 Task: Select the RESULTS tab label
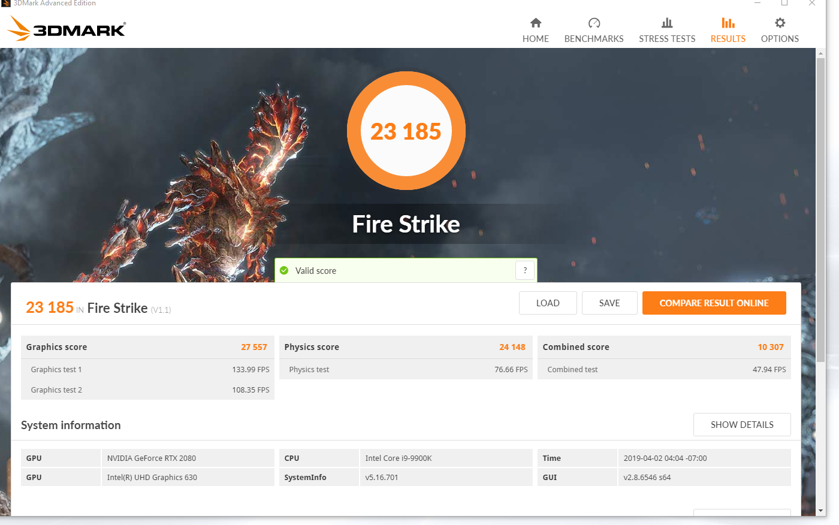pyautogui.click(x=728, y=38)
